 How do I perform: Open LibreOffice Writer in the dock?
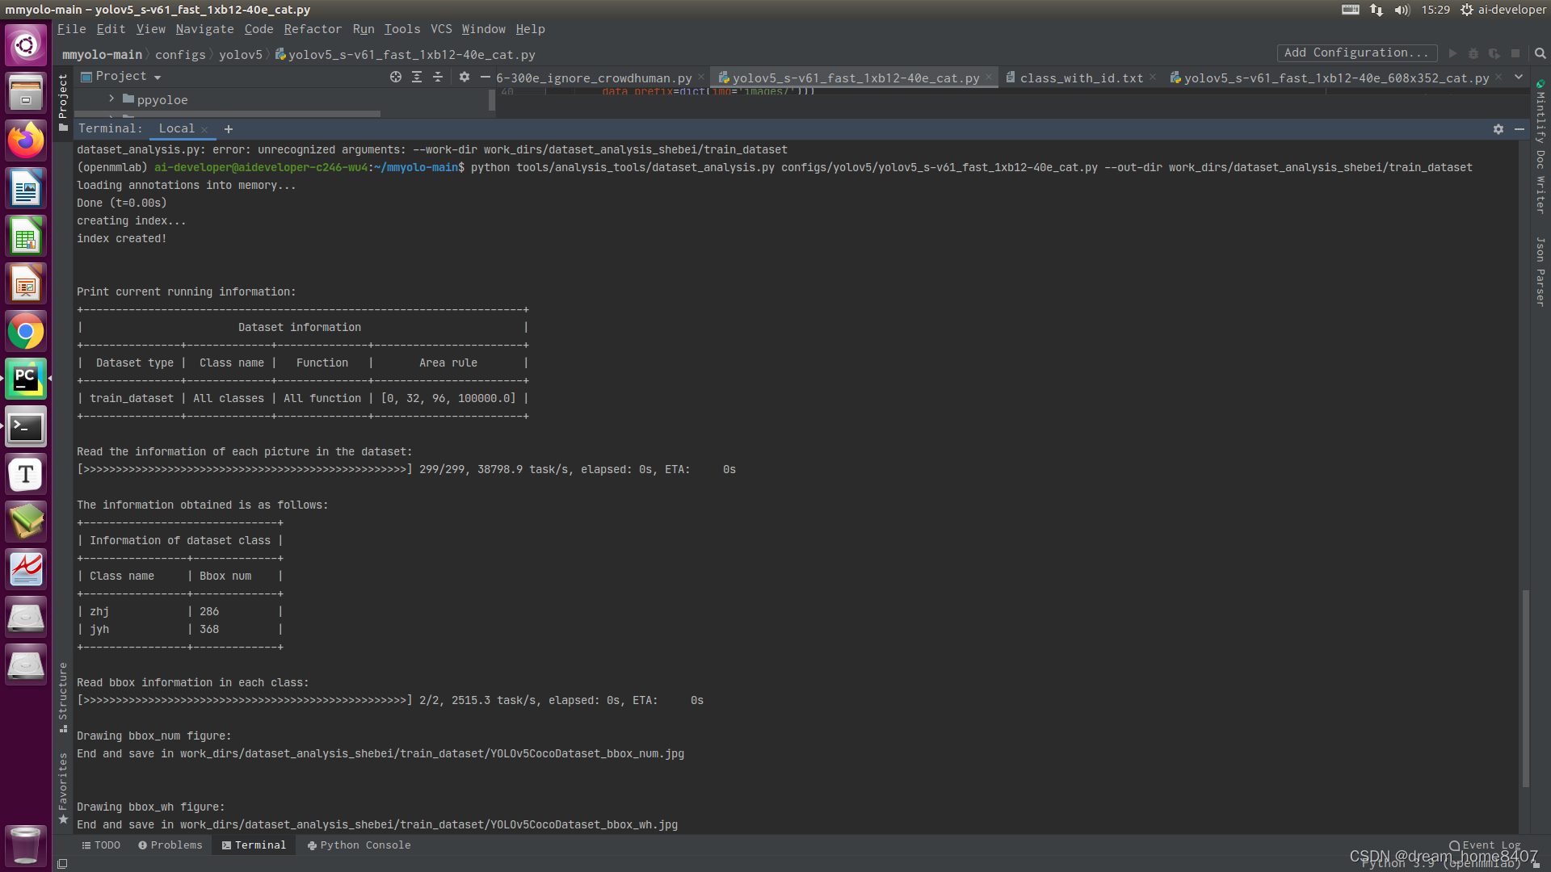coord(26,188)
